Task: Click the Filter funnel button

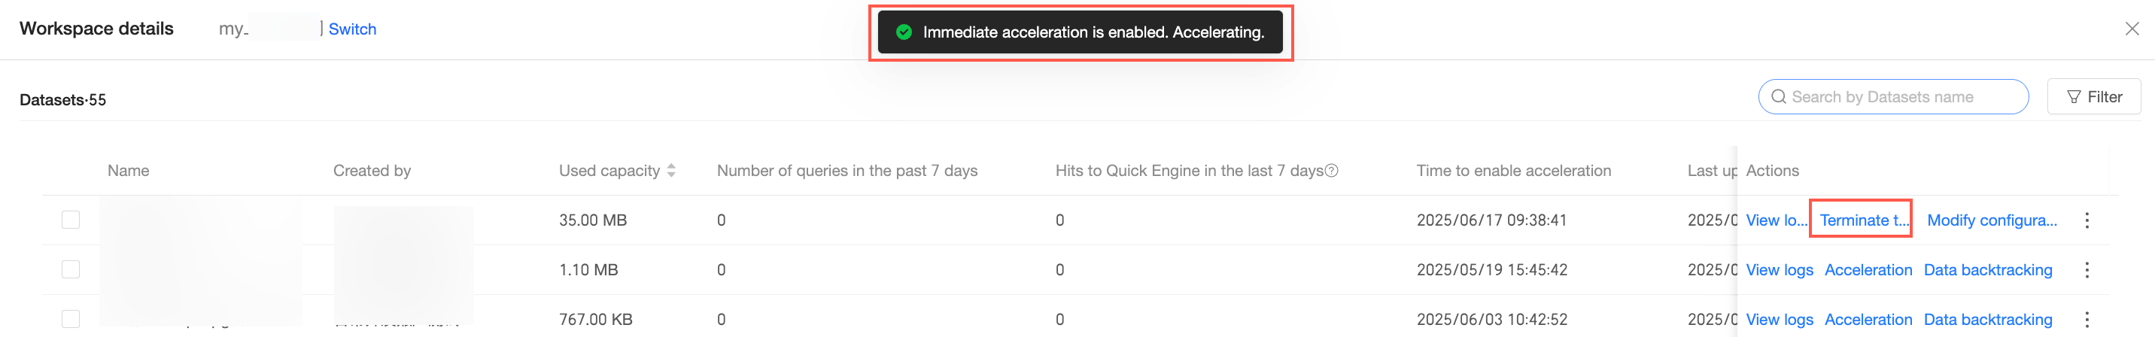Action: (x=2093, y=97)
